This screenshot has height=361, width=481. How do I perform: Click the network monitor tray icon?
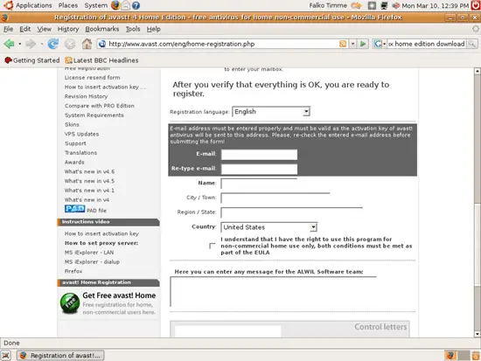click(384, 5)
